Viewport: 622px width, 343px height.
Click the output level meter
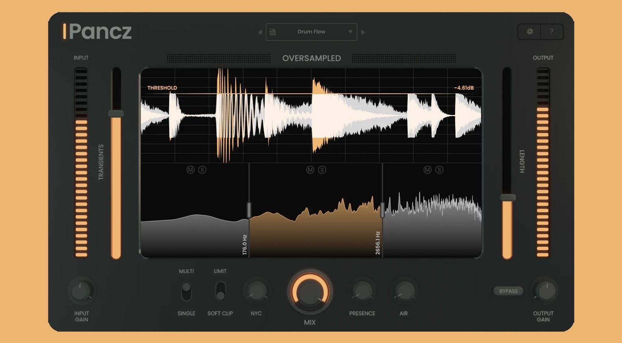coord(543,162)
